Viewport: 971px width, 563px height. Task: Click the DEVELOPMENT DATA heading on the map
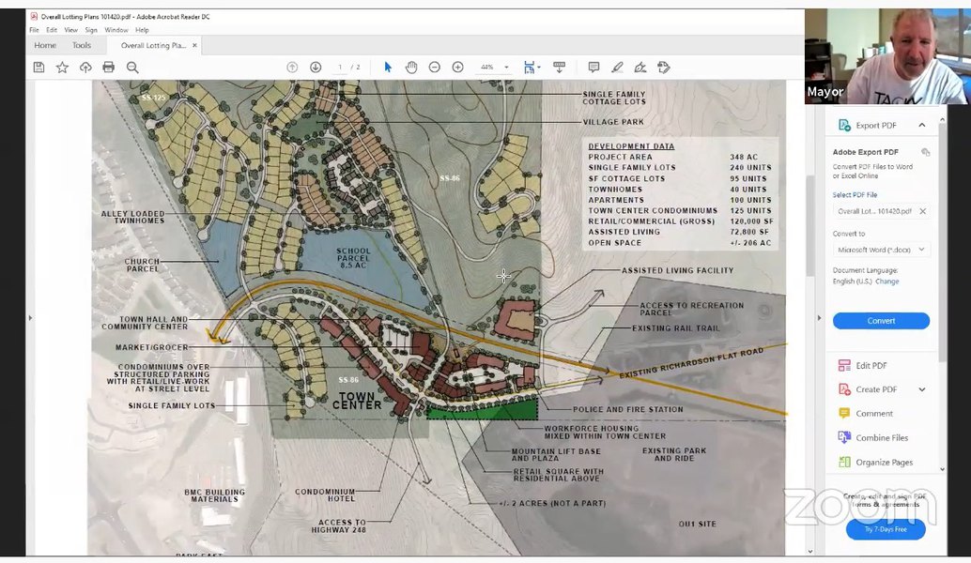[631, 146]
